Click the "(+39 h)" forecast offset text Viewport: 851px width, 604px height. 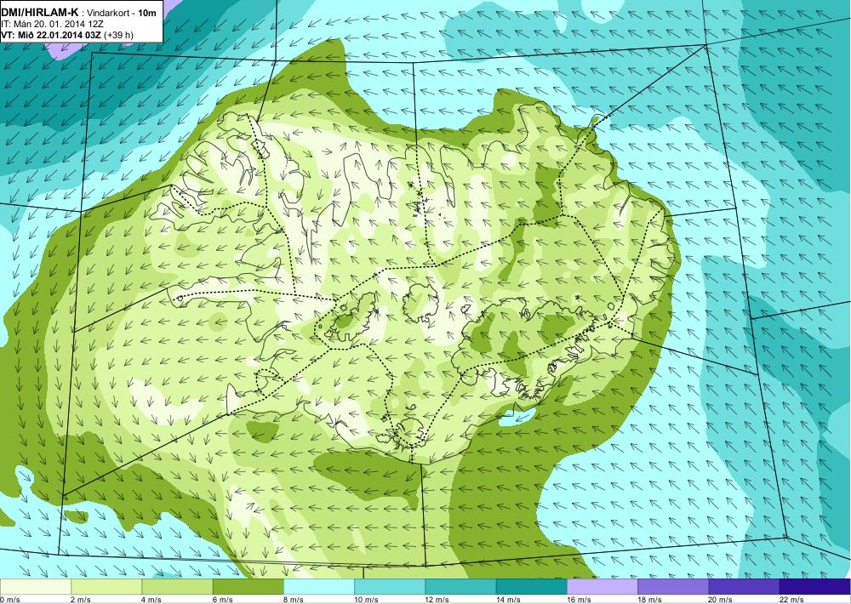pos(119,35)
